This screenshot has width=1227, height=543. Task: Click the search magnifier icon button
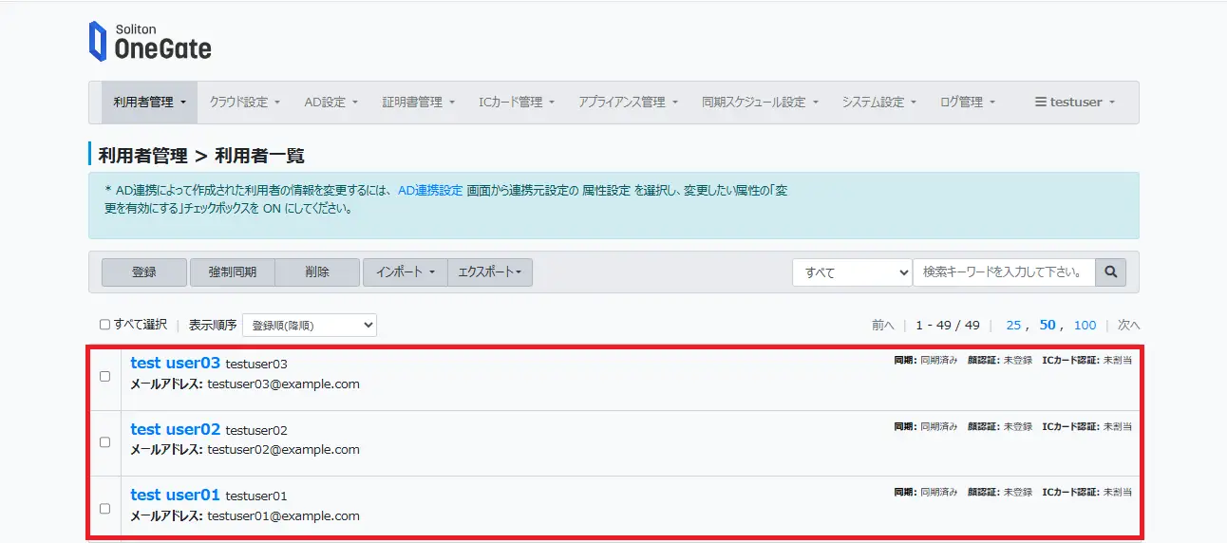pos(1109,272)
